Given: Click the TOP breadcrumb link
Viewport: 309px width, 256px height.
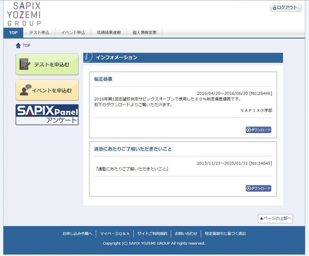Looking at the screenshot, I should click(x=26, y=45).
